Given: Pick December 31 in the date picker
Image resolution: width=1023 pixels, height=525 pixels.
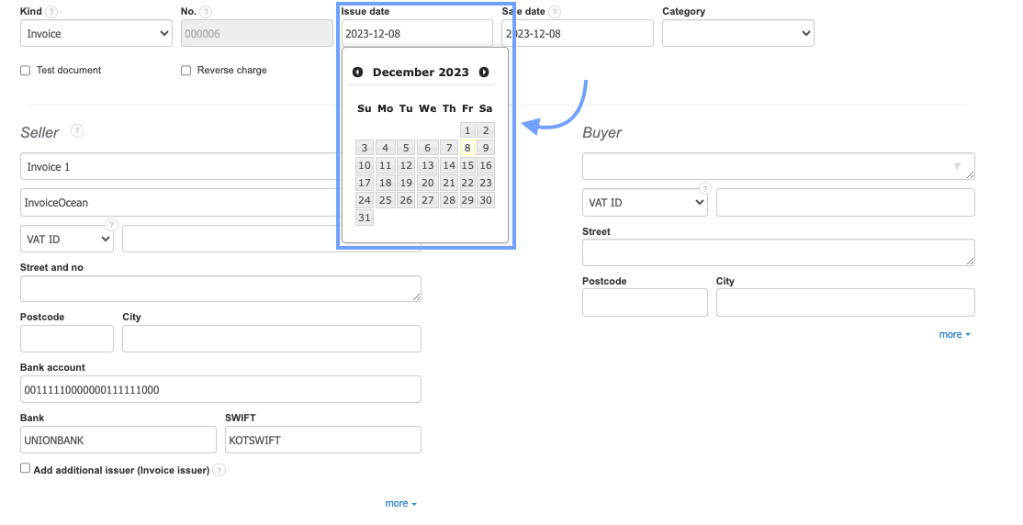Looking at the screenshot, I should [x=365, y=218].
